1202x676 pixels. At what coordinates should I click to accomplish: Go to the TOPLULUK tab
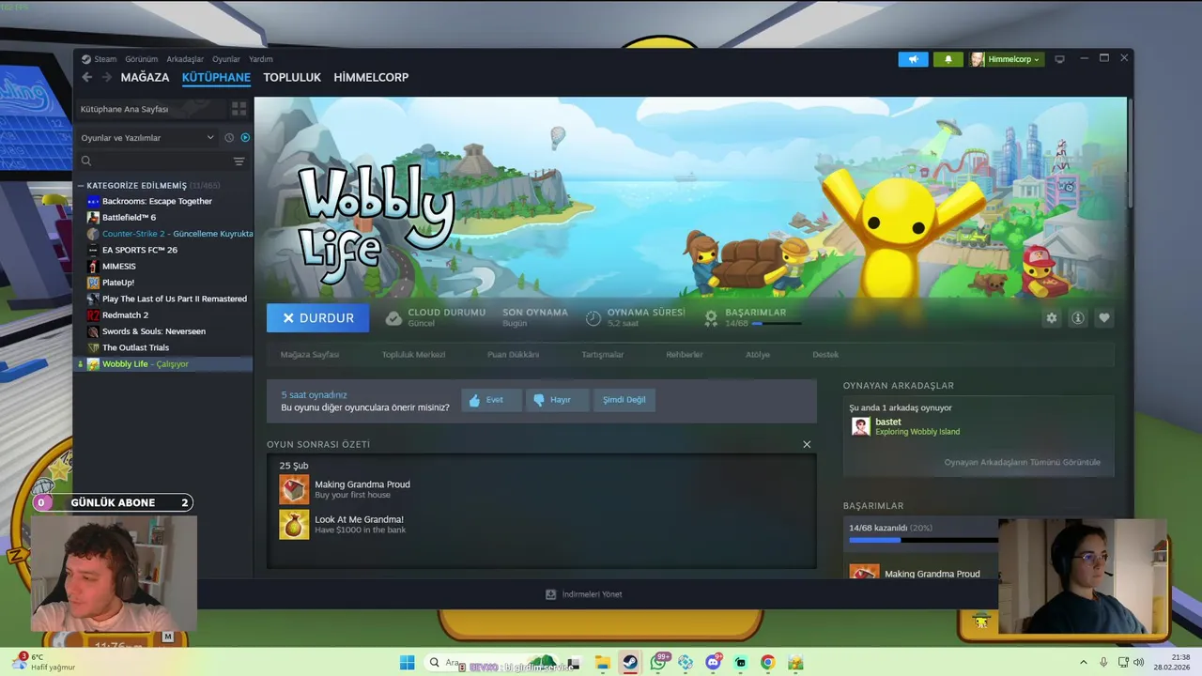(292, 77)
